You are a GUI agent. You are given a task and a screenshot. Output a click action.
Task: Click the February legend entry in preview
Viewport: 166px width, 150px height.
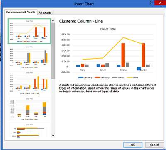[102, 77]
